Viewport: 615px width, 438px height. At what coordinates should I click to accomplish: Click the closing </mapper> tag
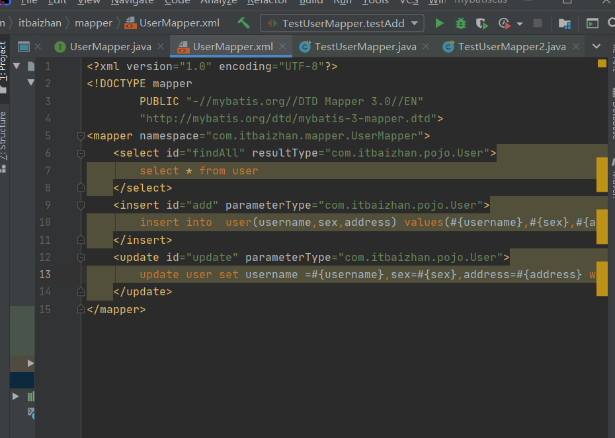coord(116,309)
